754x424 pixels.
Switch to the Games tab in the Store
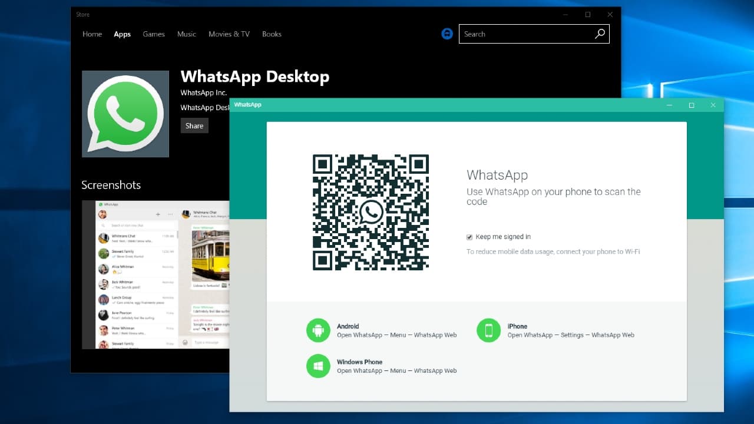coord(154,34)
